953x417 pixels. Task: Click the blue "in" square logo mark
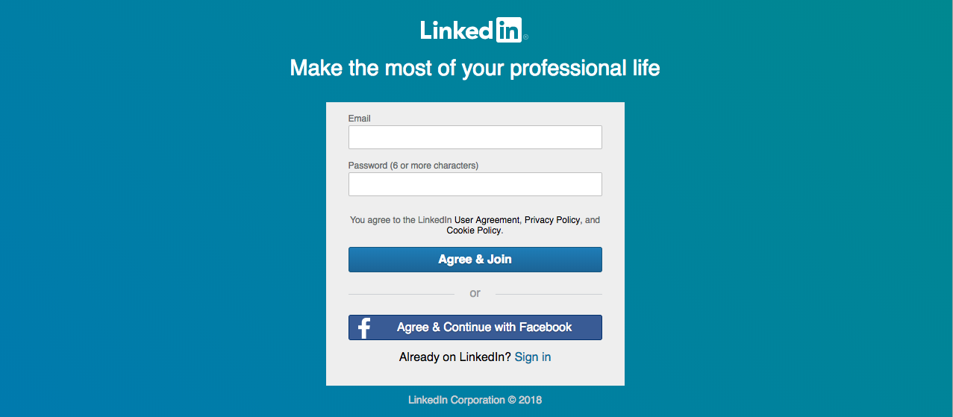point(509,30)
